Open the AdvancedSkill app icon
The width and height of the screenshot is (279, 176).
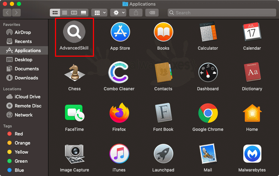pyautogui.click(x=74, y=32)
